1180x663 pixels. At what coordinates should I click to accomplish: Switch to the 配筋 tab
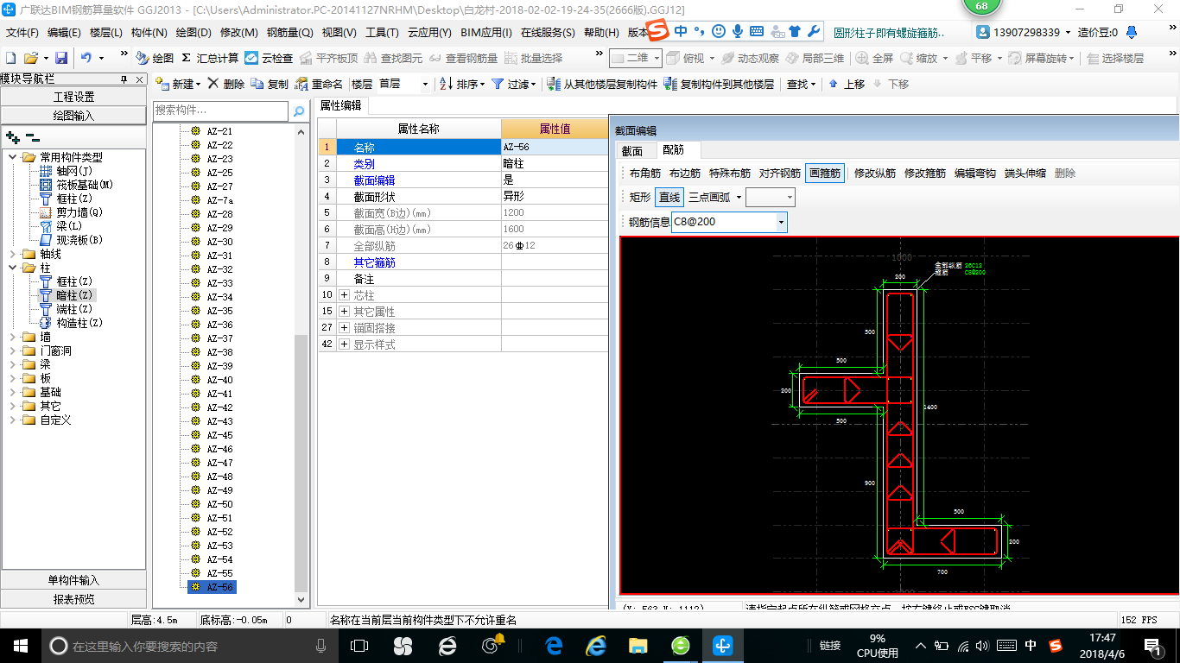pos(673,150)
